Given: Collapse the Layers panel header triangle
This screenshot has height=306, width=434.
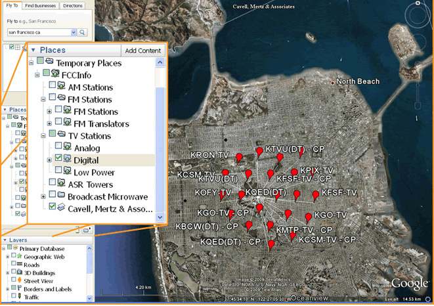Looking at the screenshot, I should 5,240.
